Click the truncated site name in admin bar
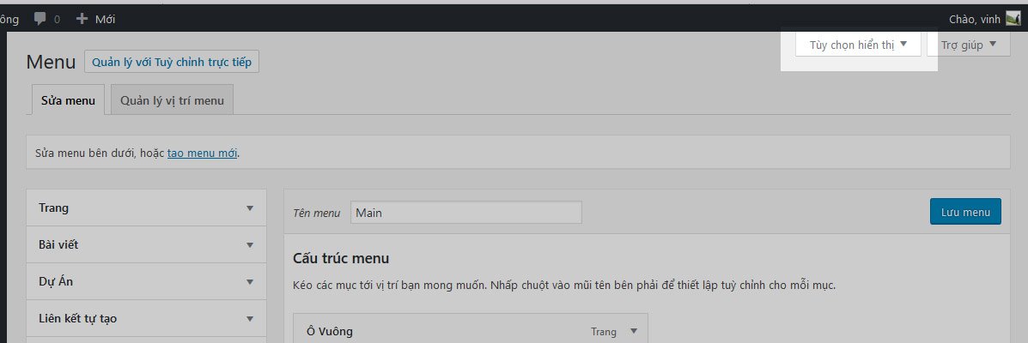The height and width of the screenshot is (343, 1028). point(7,18)
